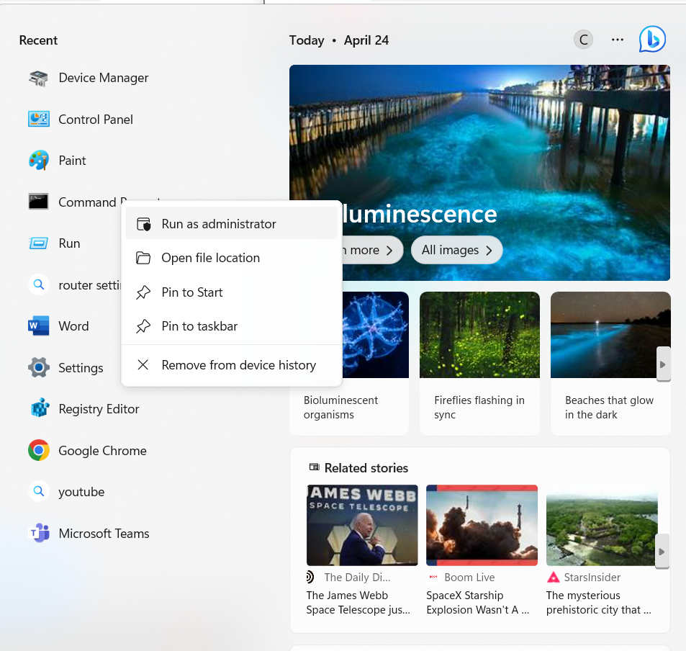Choose Pin to taskbar option

199,326
